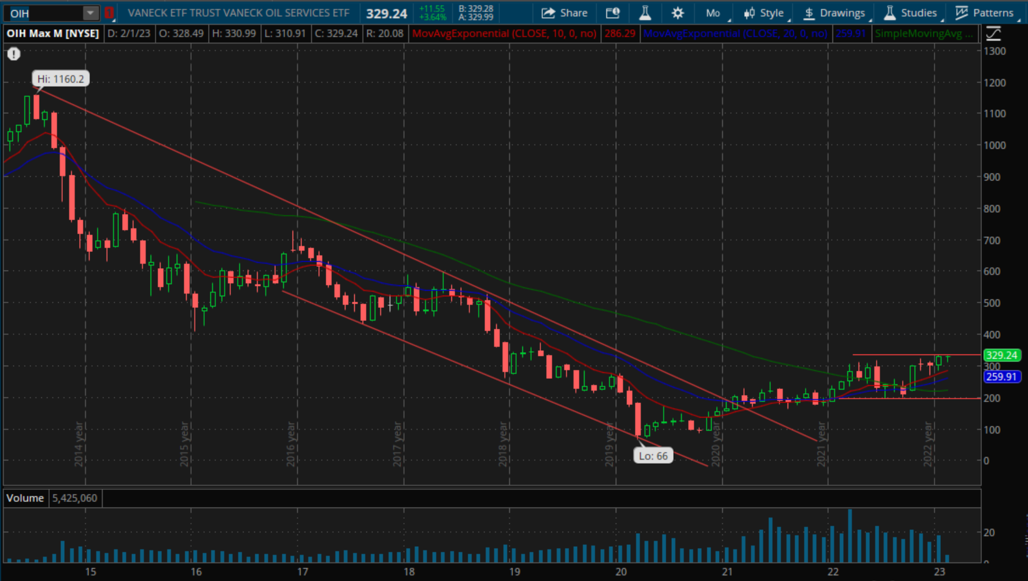The image size is (1028, 581).
Task: Click the VANECK OIL SERVICES ETF description
Action: pos(238,12)
